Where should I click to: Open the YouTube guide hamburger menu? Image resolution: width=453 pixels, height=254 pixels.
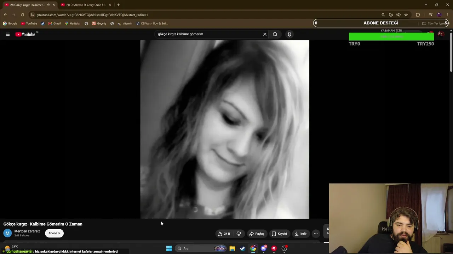[x=7, y=34]
